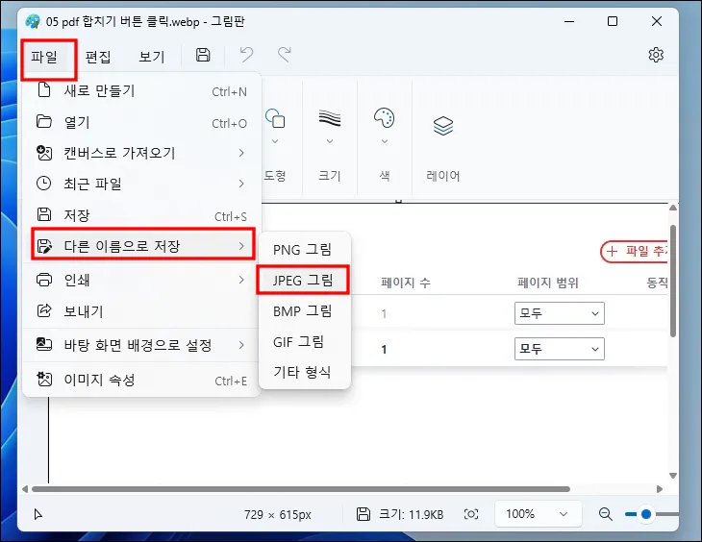
Task: Open settings gear icon
Action: click(x=656, y=55)
